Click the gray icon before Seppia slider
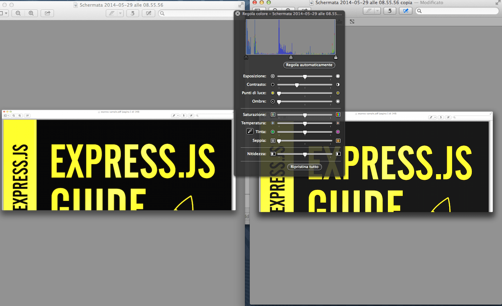 click(x=273, y=140)
